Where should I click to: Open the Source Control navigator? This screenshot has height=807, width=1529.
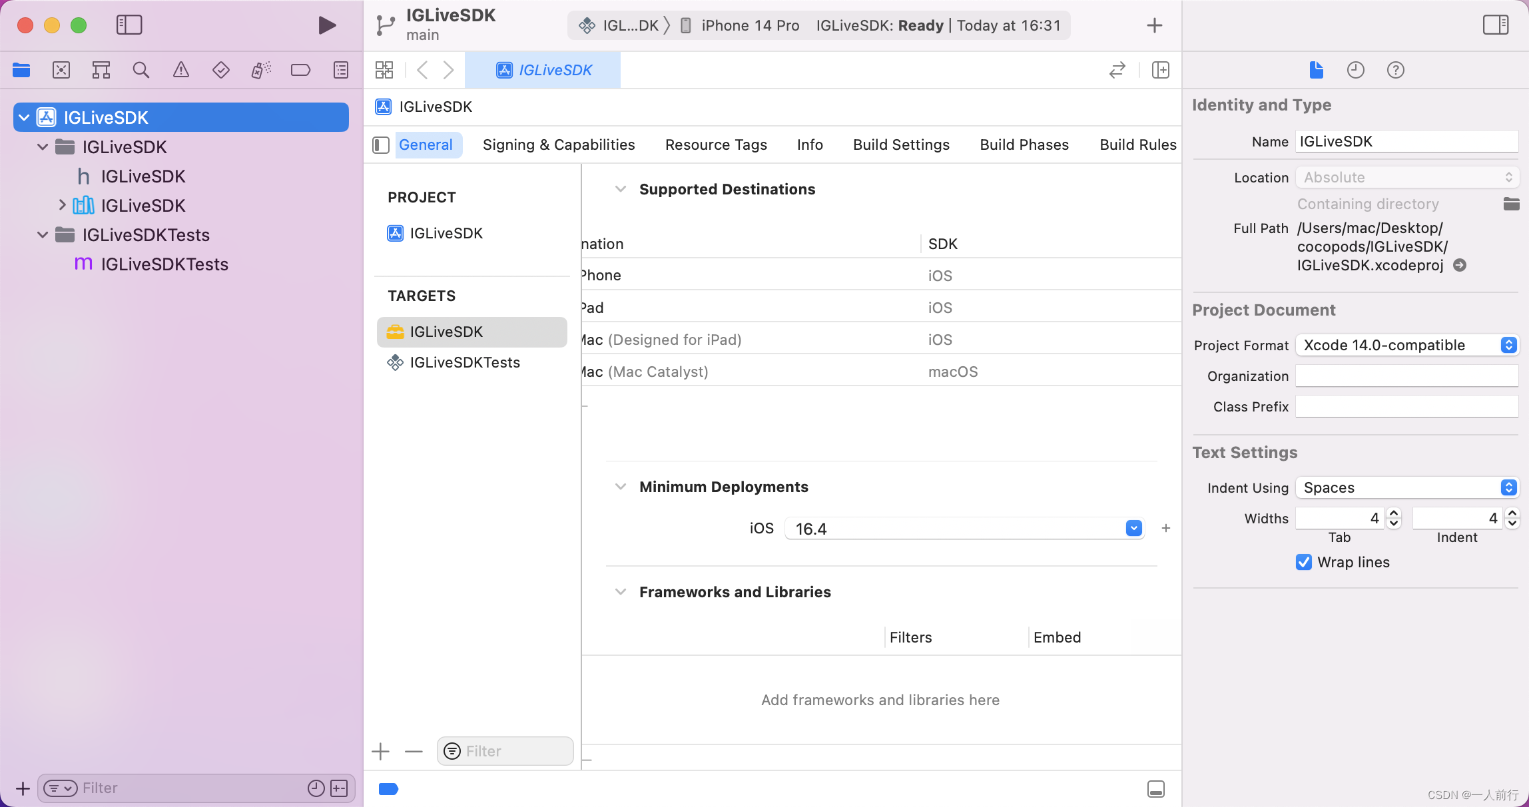pyautogui.click(x=61, y=70)
